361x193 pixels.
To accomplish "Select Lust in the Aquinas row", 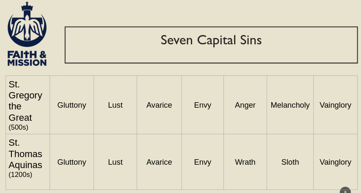I will click(x=115, y=162).
